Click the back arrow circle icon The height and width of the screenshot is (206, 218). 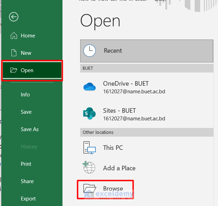point(14,17)
